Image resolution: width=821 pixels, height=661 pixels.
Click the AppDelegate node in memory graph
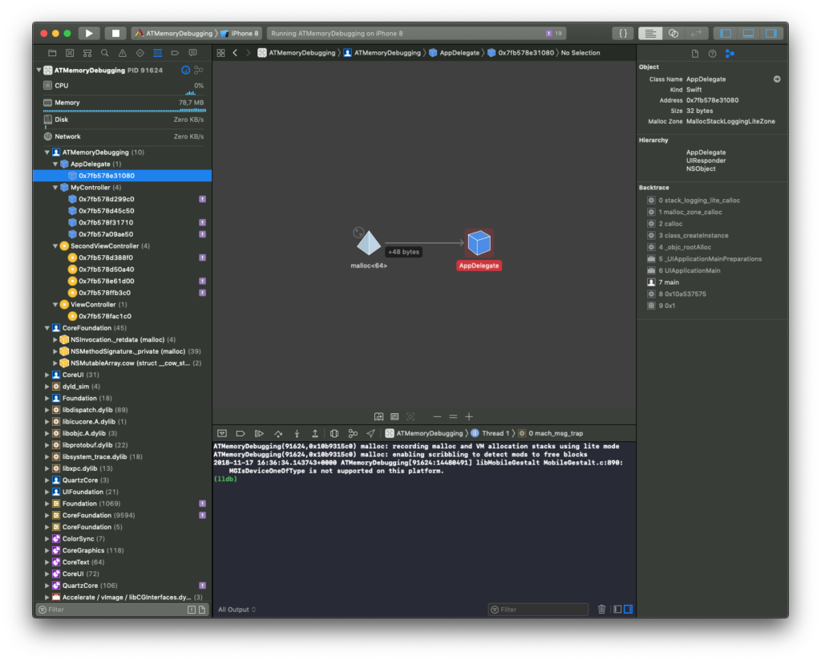(479, 243)
